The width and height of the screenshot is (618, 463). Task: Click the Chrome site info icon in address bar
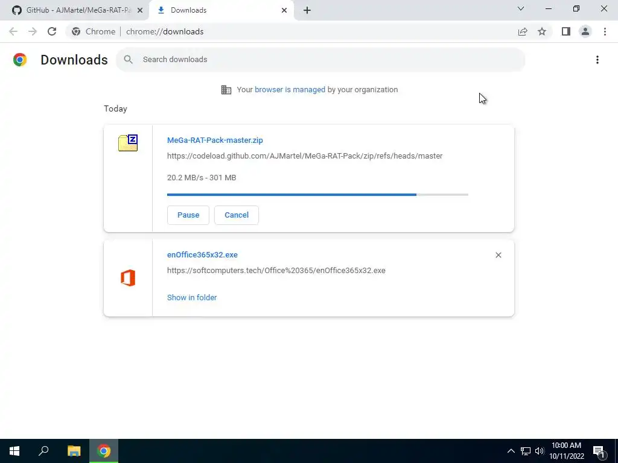click(x=76, y=31)
